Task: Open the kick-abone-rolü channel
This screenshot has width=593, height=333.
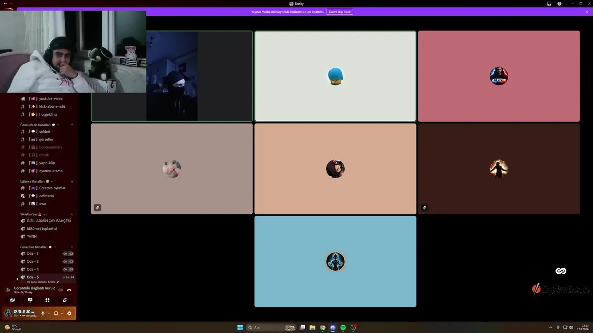Action: pos(46,106)
